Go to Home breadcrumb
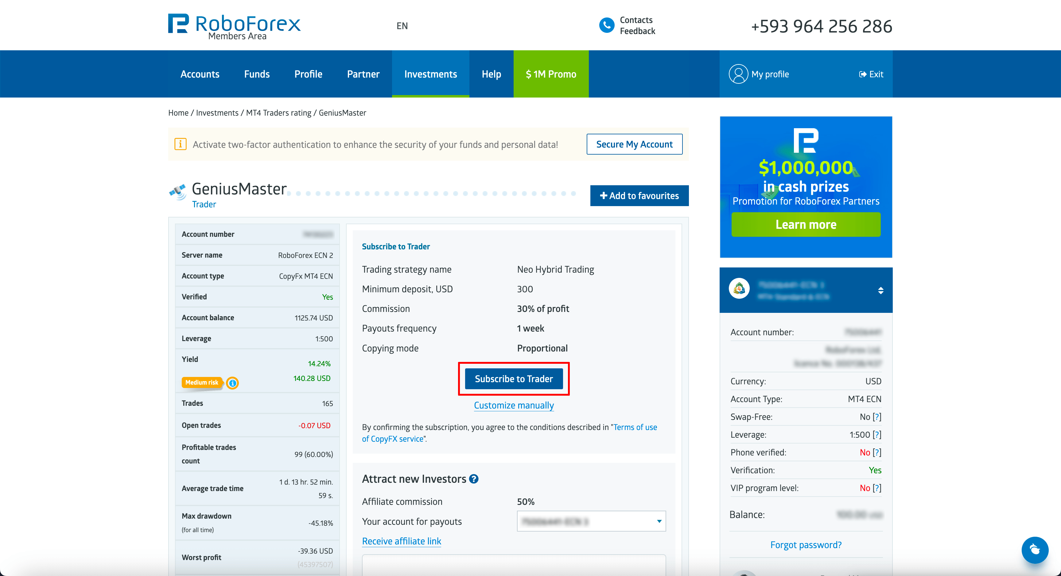The width and height of the screenshot is (1061, 576). [178, 113]
